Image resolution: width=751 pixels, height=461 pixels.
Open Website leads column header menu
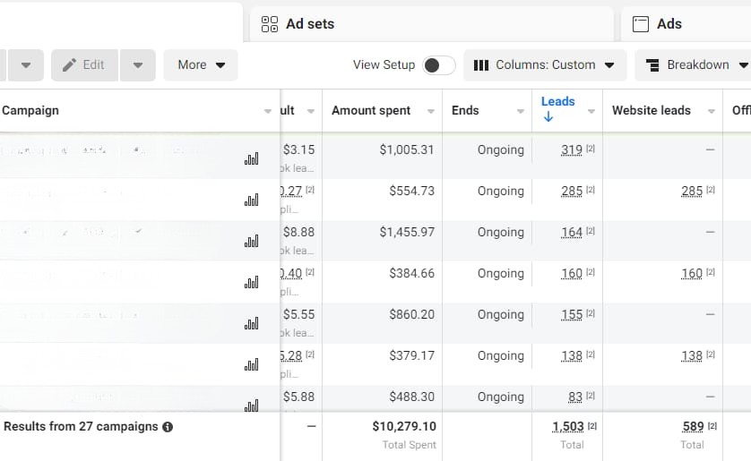[x=711, y=112]
